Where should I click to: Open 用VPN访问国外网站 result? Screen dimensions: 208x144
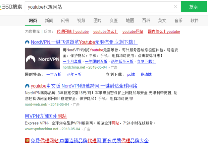46,116
